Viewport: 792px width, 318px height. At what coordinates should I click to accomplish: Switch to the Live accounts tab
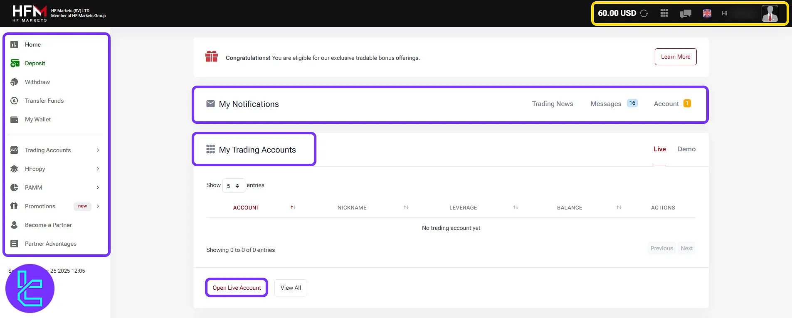point(660,149)
